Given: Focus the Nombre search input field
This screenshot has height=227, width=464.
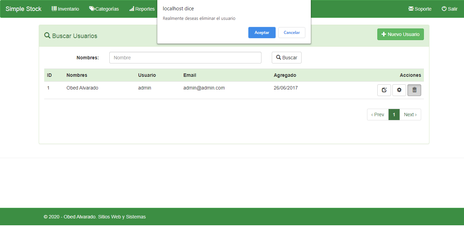Looking at the screenshot, I should (x=185, y=58).
